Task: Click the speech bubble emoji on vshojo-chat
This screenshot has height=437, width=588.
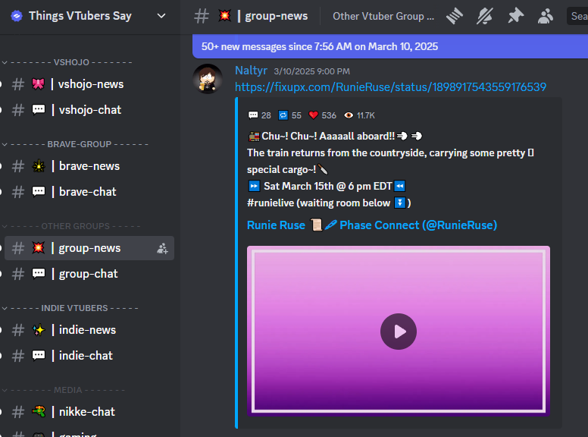Action: (38, 109)
